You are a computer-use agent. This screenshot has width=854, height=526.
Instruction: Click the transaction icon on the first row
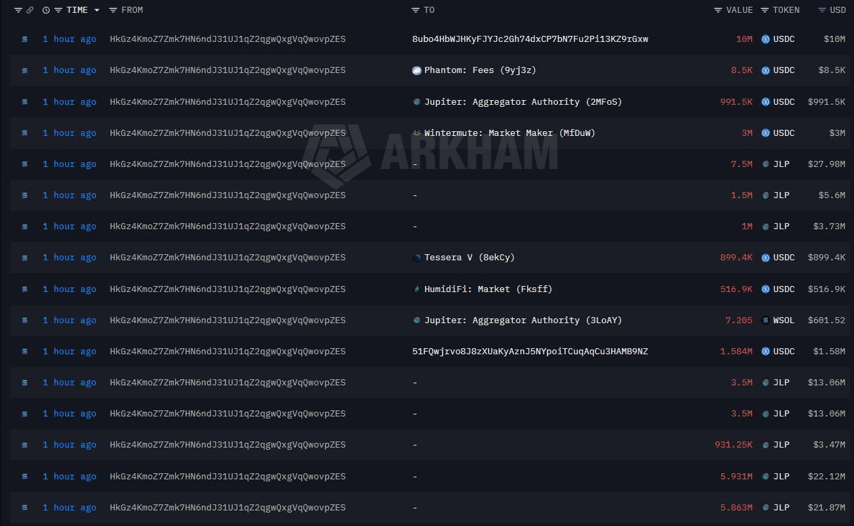pos(24,39)
